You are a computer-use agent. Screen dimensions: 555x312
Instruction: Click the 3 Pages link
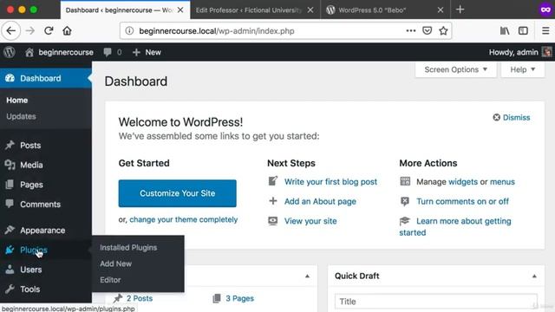239,298
